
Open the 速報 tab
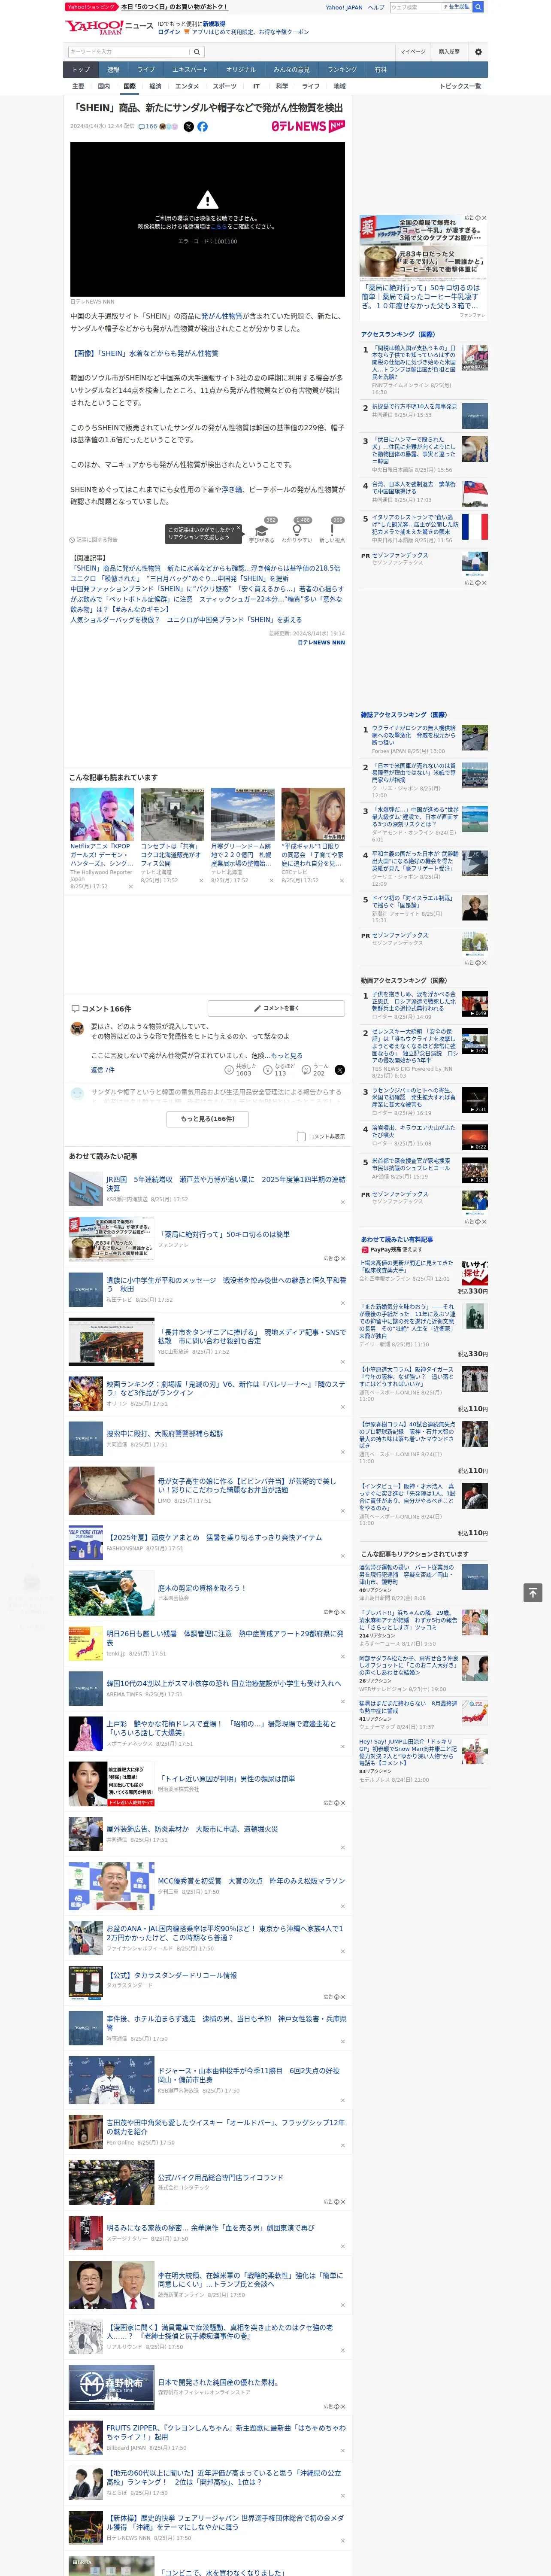[x=113, y=70]
